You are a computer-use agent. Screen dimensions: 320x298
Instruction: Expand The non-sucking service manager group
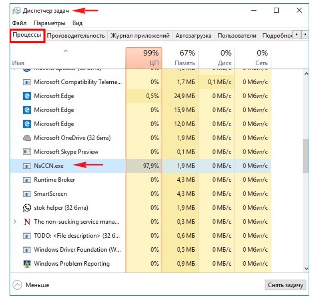pyautogui.click(x=15, y=222)
